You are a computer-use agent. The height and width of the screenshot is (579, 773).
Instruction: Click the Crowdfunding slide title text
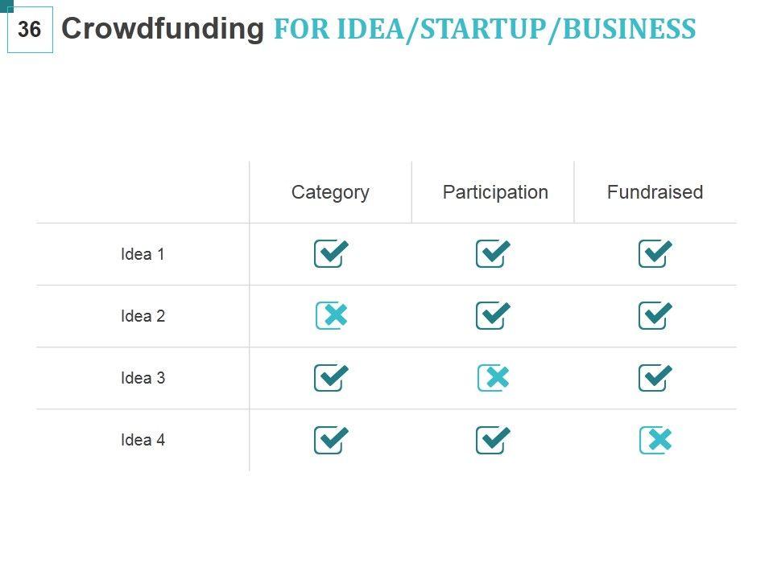163,29
